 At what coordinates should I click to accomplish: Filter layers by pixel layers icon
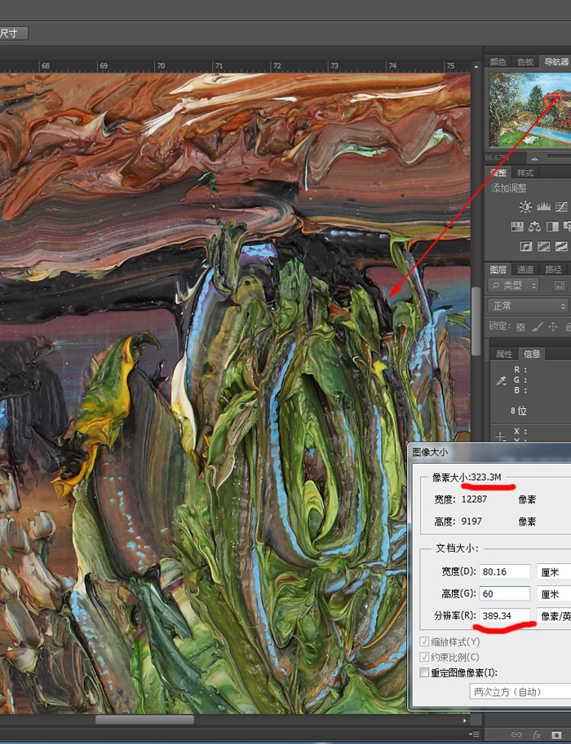pyautogui.click(x=560, y=285)
